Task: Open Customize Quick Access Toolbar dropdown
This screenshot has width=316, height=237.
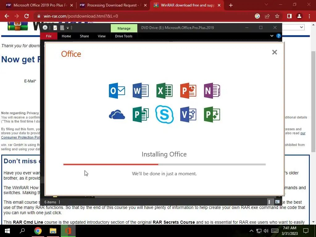Action: 68,28
